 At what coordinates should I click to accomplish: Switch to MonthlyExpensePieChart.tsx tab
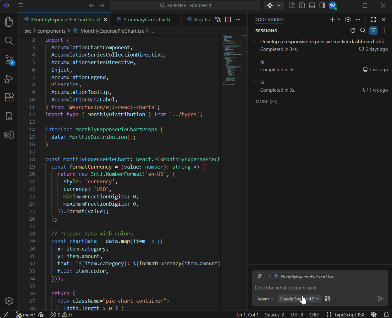(x=63, y=19)
